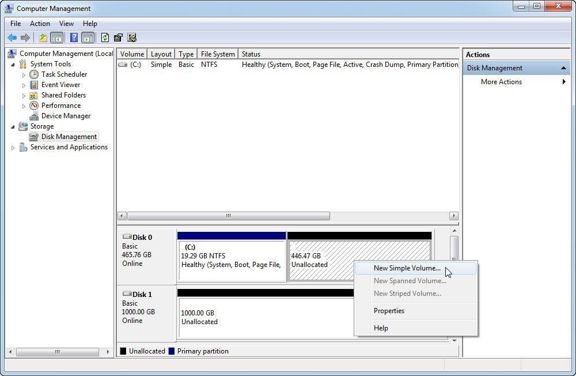Click the "NTFS" file system cell

pyautogui.click(x=209, y=65)
